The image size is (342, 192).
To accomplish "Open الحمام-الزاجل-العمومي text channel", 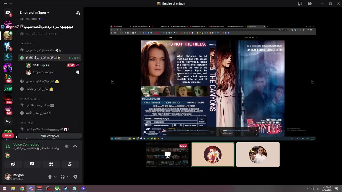I will [x=50, y=50].
